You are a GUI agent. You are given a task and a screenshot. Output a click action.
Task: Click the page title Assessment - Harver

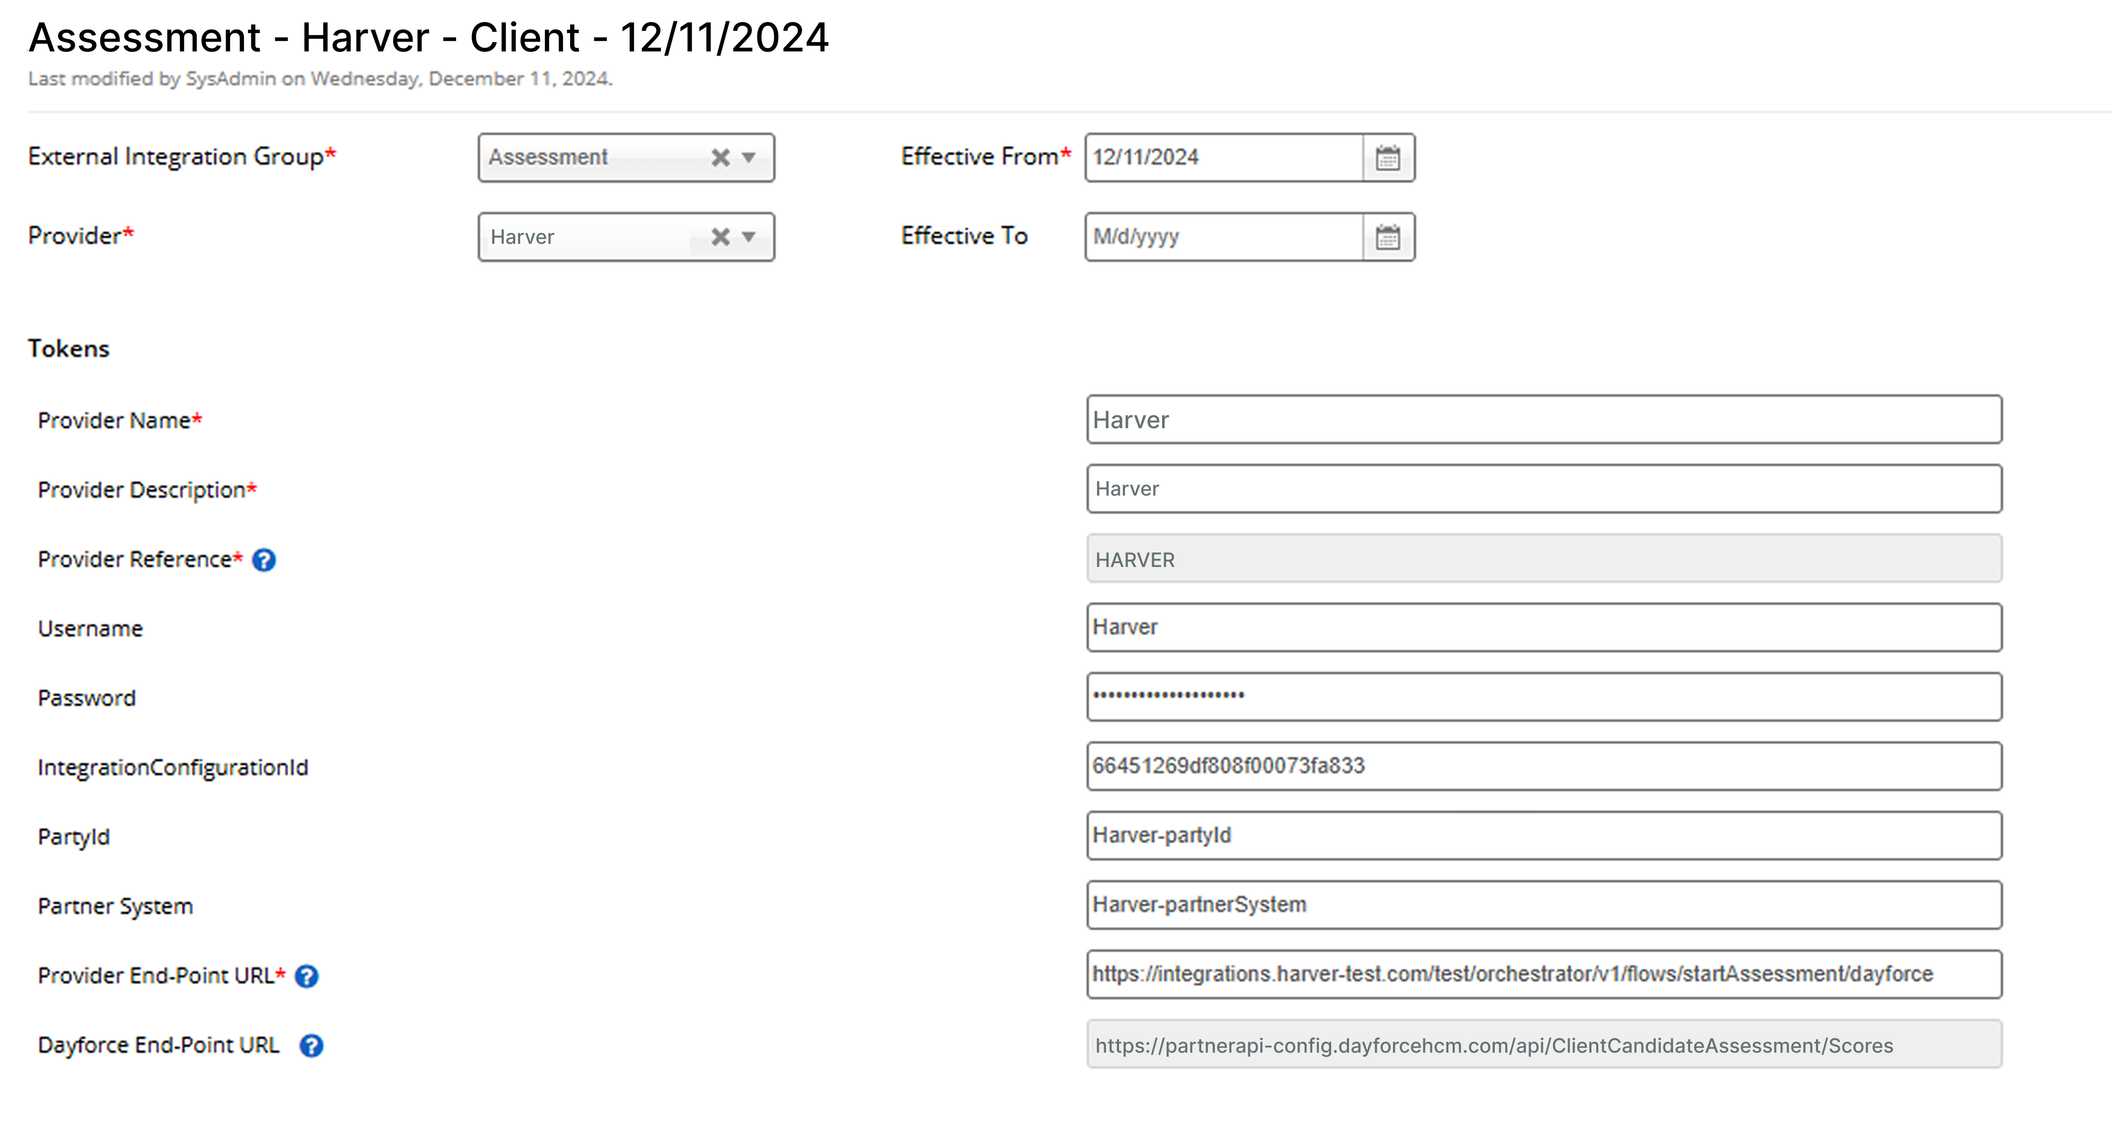(429, 38)
